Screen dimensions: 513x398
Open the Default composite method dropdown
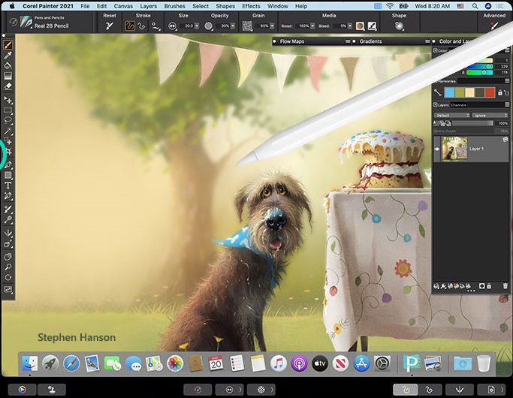click(x=452, y=115)
